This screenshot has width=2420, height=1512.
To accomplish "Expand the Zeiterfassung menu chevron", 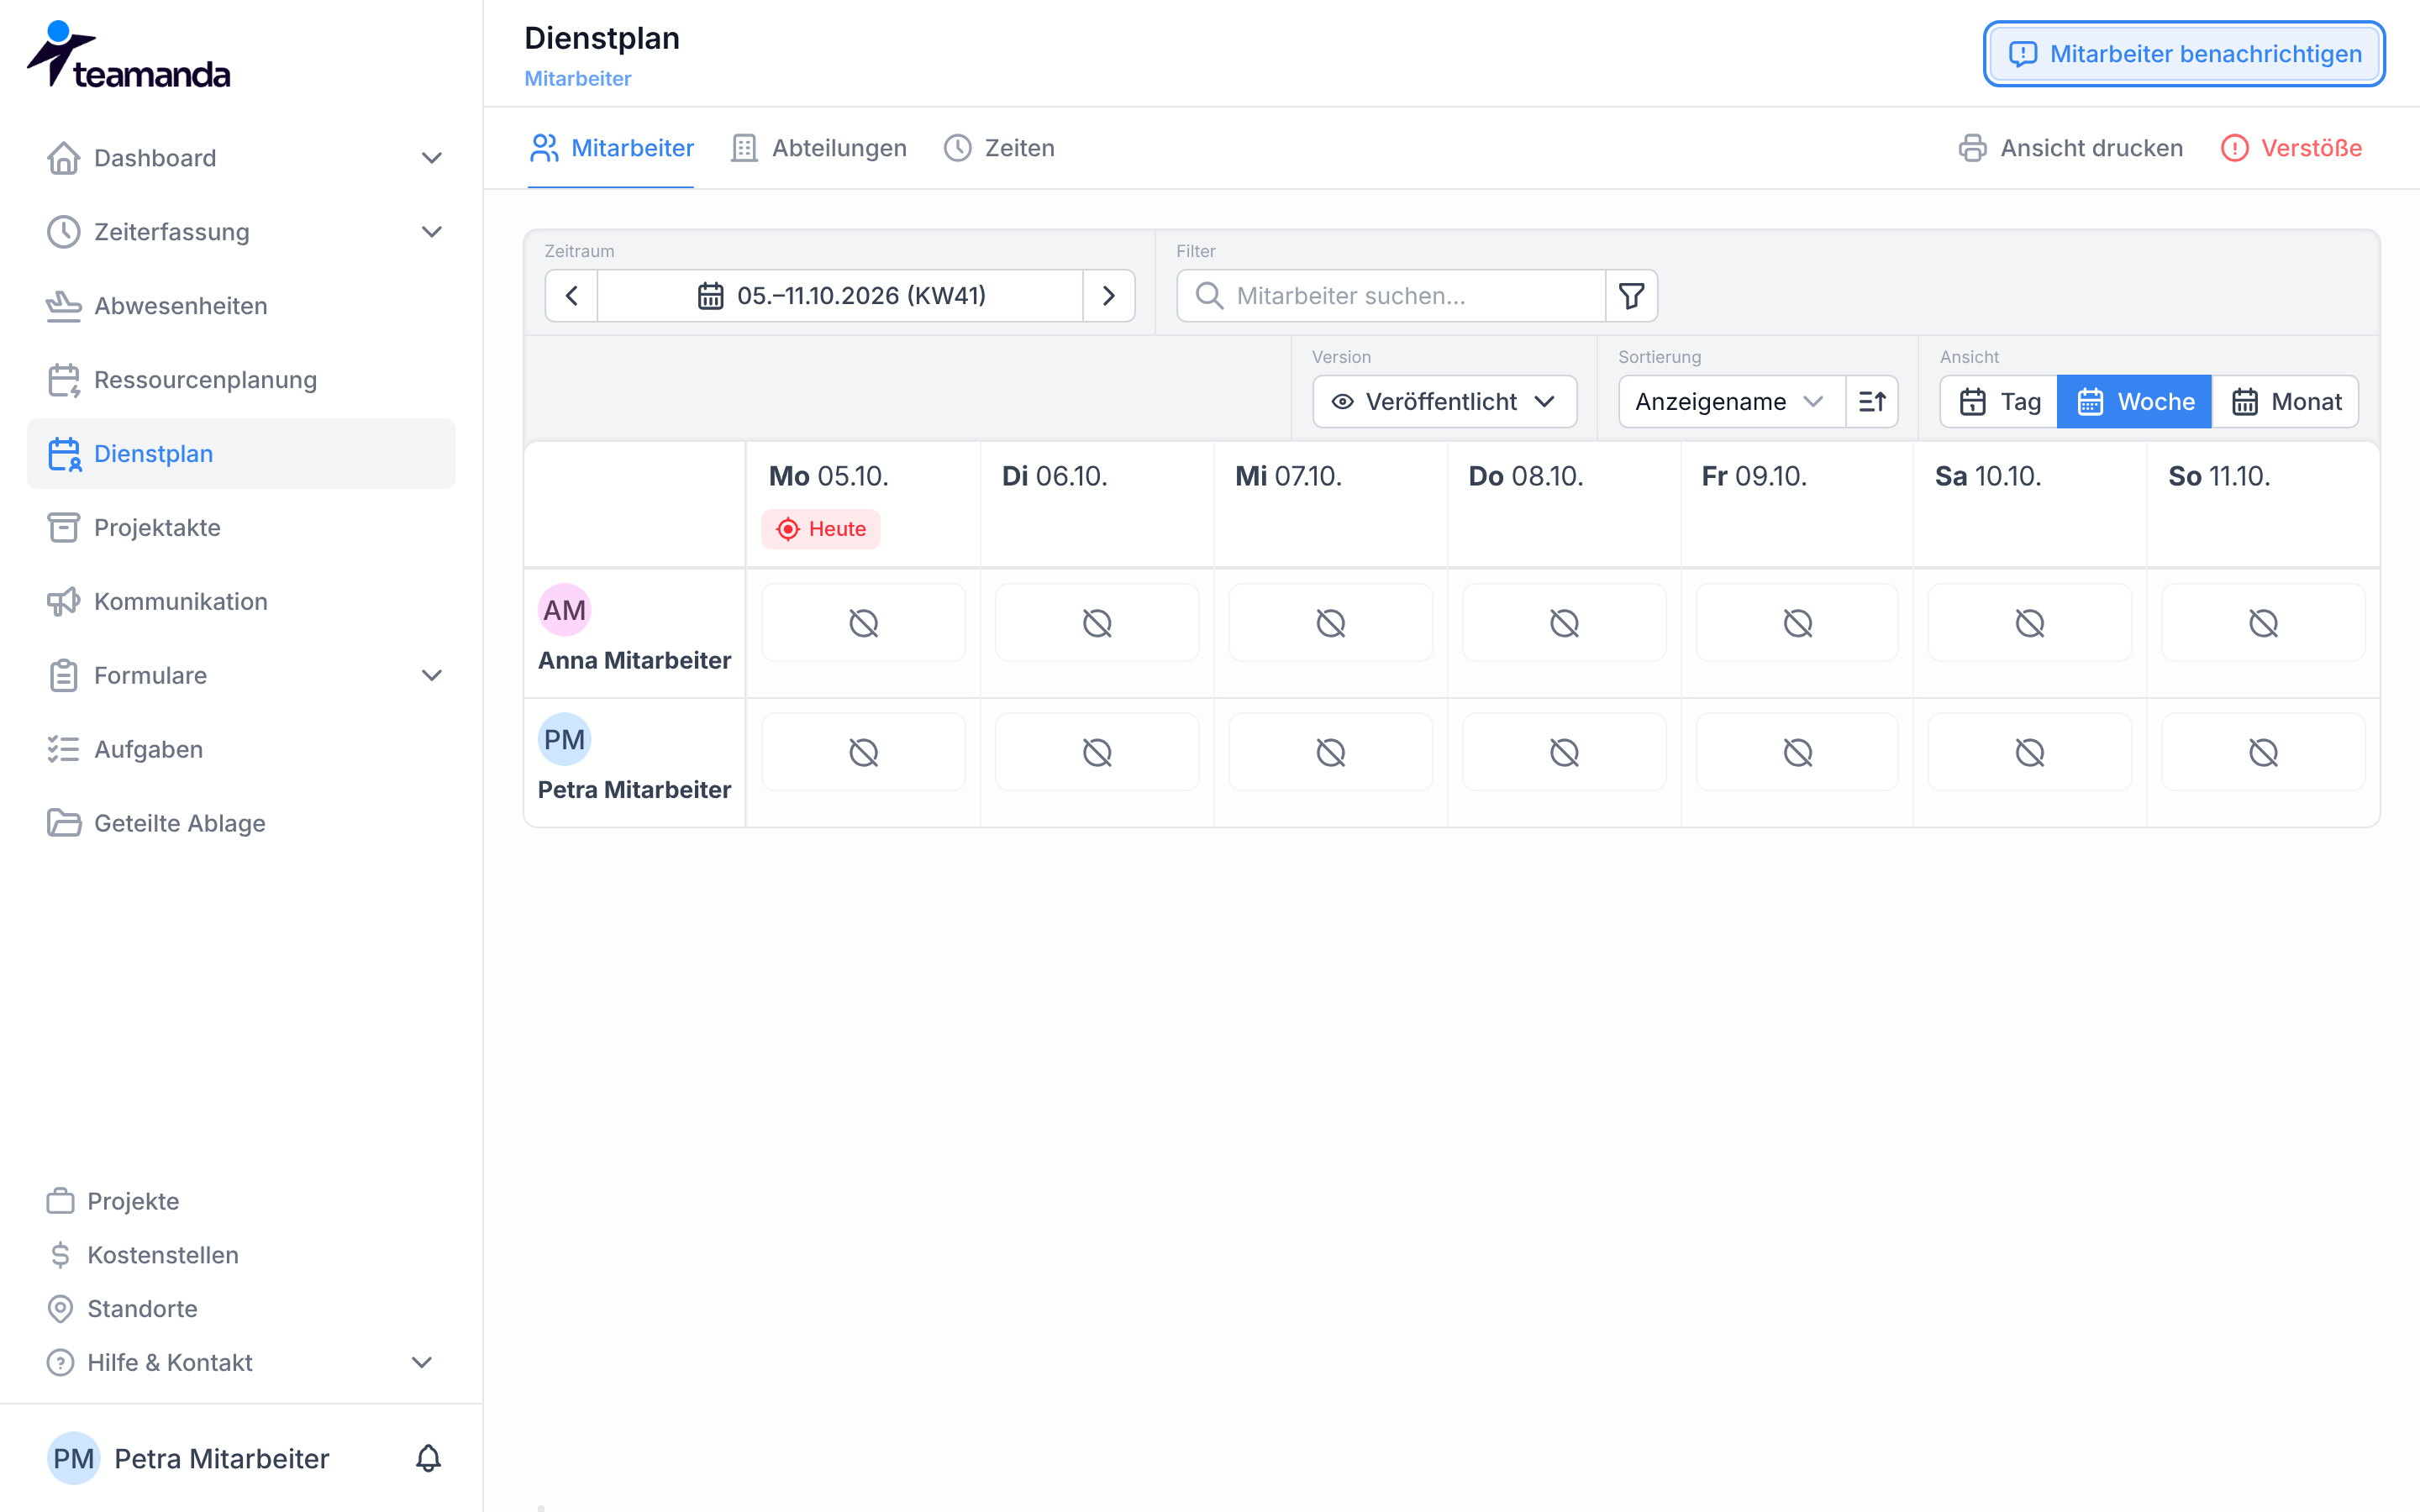I will 431,232.
